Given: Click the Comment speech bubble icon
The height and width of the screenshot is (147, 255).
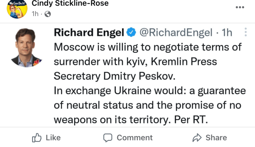Looking at the screenshot, I should coord(108,137).
